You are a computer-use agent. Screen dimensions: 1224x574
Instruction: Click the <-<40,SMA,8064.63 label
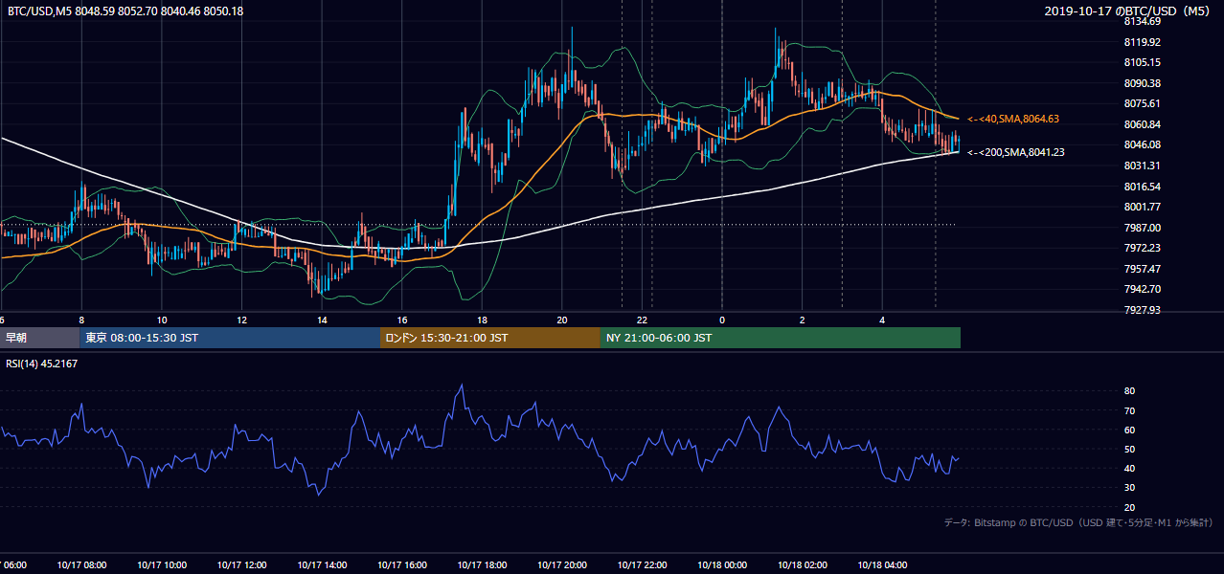click(x=1013, y=120)
